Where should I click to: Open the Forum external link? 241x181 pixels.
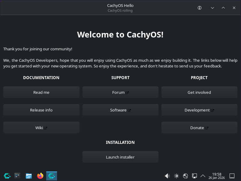click(x=120, y=92)
